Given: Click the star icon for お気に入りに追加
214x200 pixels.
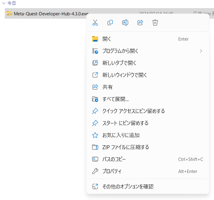Looking at the screenshot, I should [95, 135].
